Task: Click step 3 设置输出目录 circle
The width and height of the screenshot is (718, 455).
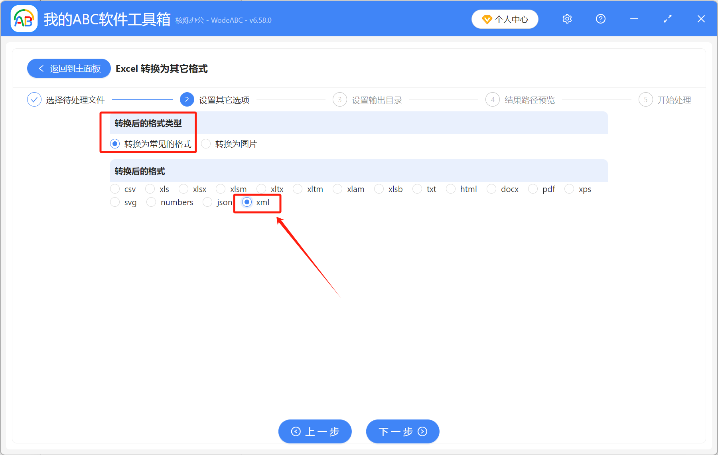Action: (339, 99)
